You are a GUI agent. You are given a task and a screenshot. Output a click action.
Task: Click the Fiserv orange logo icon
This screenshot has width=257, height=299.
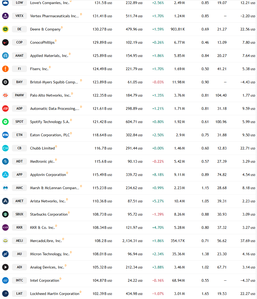point(5,69)
